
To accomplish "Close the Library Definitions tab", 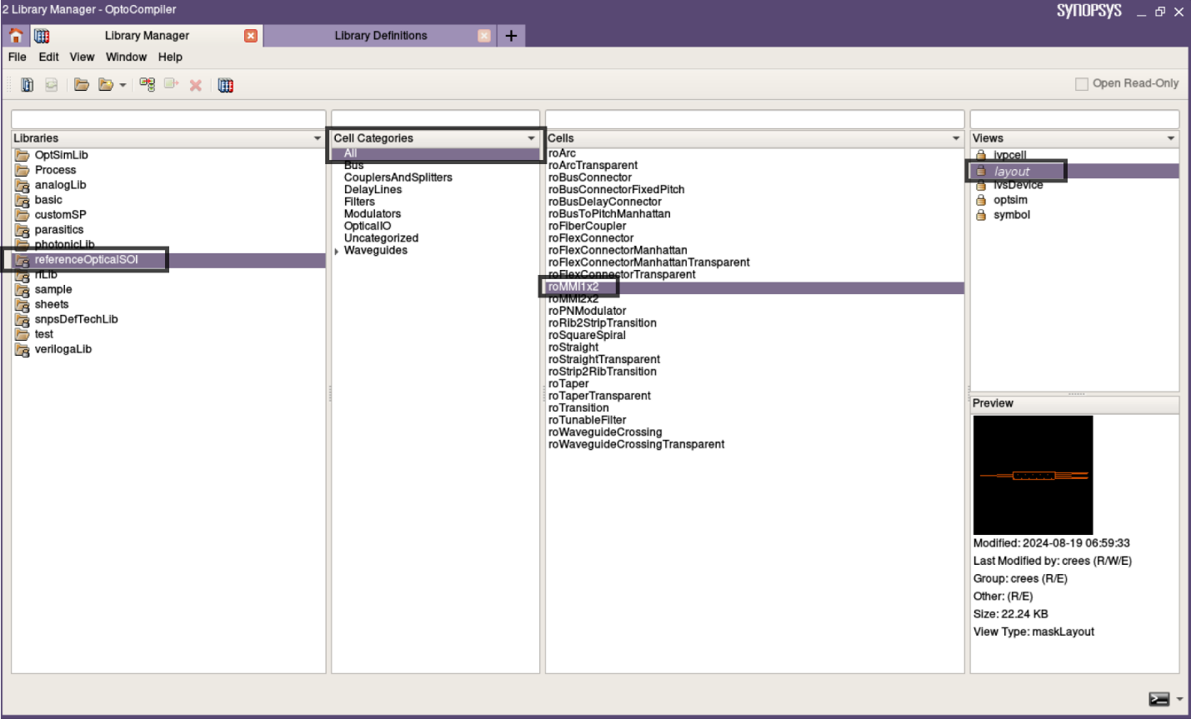I will [484, 35].
